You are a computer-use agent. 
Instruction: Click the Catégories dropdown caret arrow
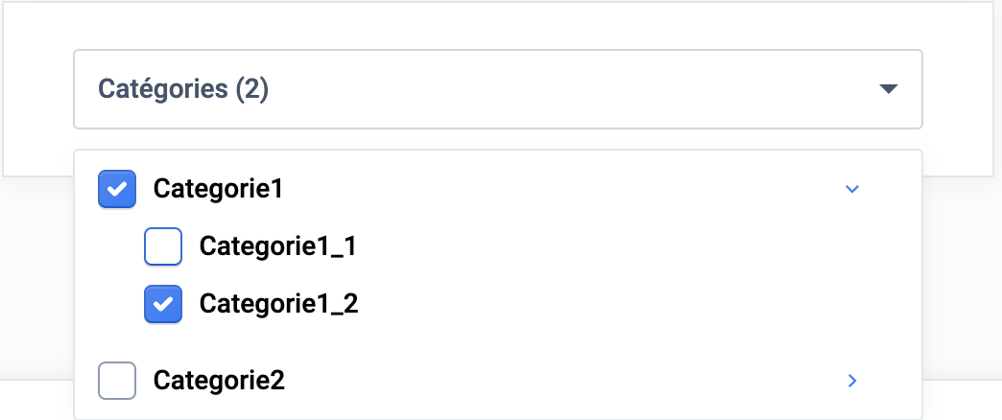point(888,89)
